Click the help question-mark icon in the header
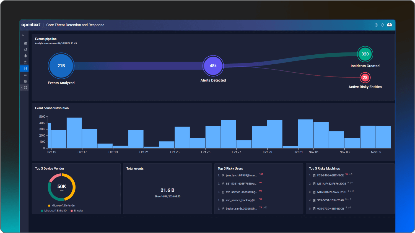This screenshot has height=233, width=415. pyautogui.click(x=376, y=25)
